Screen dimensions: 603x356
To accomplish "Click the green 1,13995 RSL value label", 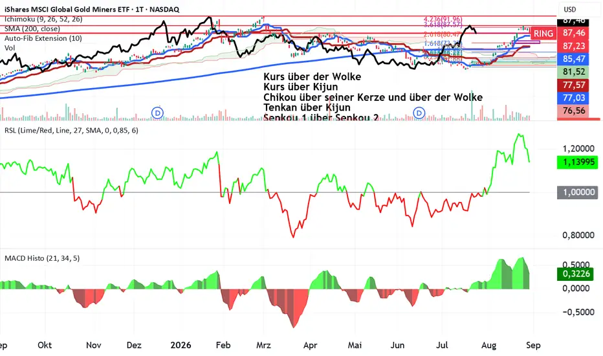I will click(x=578, y=162).
